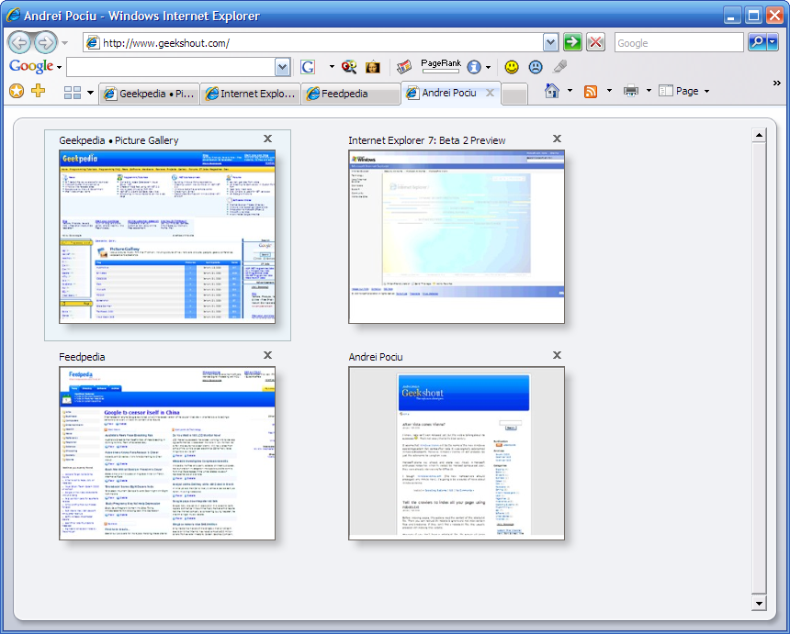
Task: Click the Mona Lisa picture icon in toolbar
Action: 373,66
